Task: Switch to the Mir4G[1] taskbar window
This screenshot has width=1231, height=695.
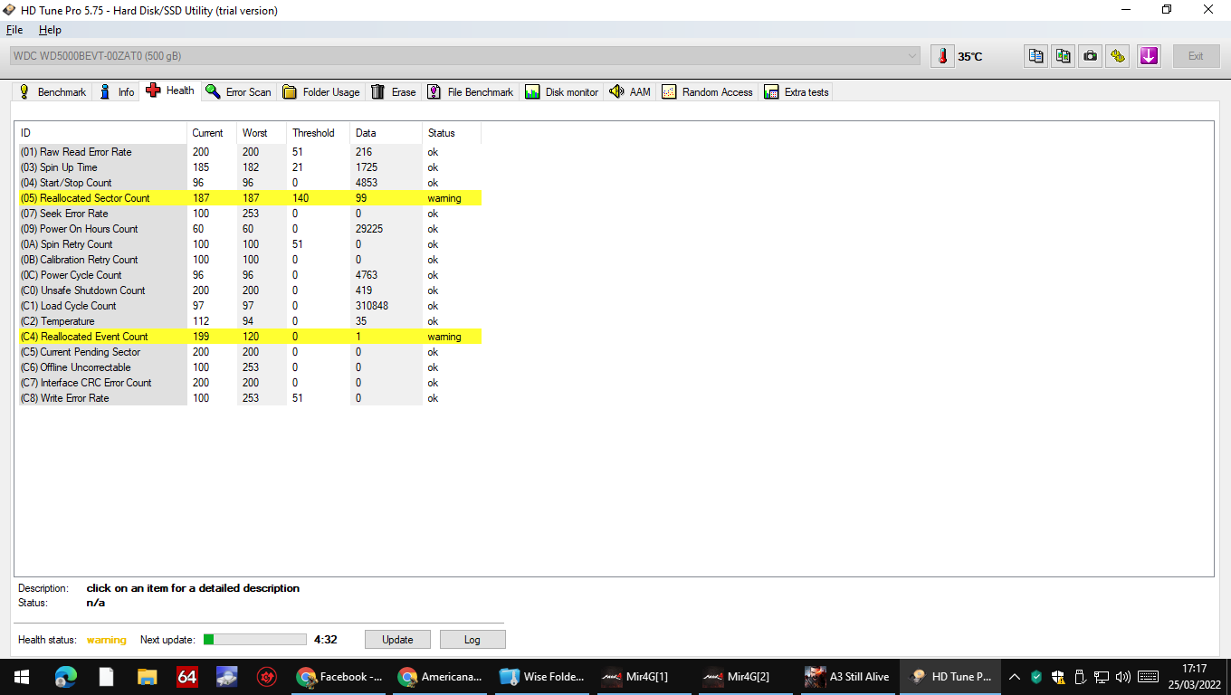Action: pyautogui.click(x=644, y=676)
